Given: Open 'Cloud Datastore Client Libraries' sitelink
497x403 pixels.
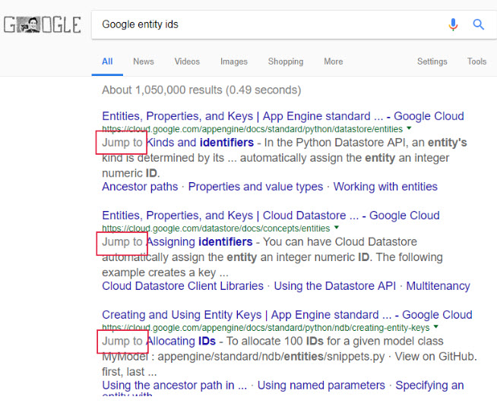Looking at the screenshot, I should pos(182,286).
